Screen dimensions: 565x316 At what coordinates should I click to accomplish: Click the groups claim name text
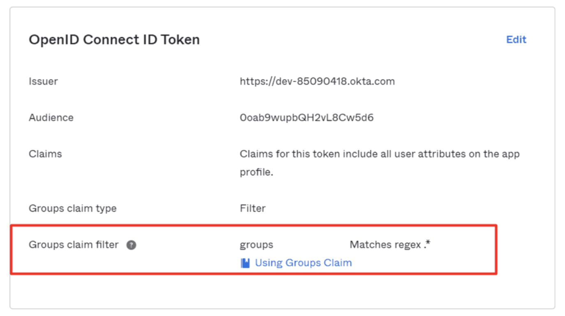tap(256, 244)
